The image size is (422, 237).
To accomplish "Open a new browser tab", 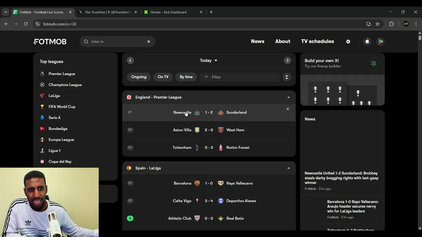I will (211, 12).
